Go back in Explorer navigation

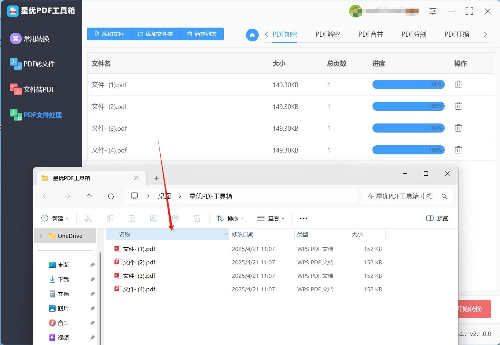tap(46, 196)
